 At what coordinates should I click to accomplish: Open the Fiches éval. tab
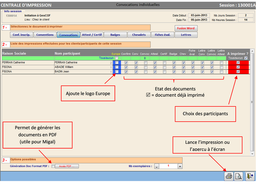(162, 35)
